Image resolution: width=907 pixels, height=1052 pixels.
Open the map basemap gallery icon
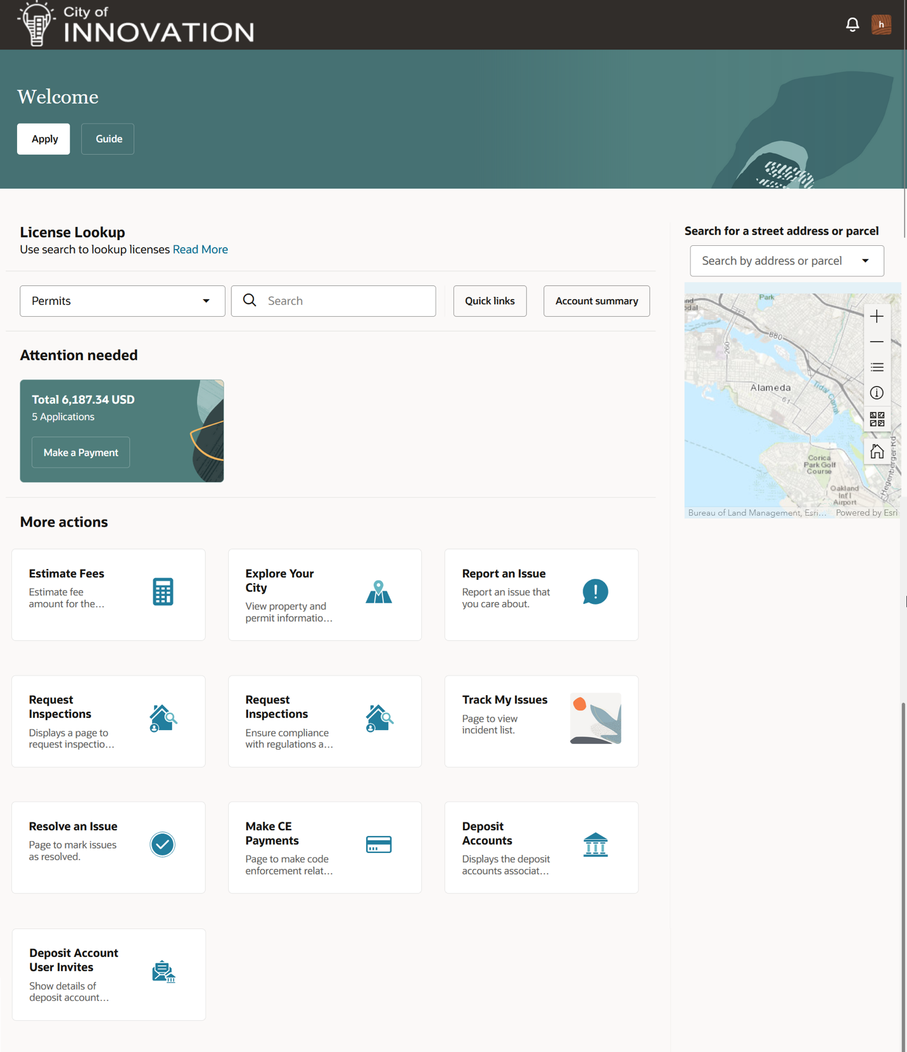[877, 419]
